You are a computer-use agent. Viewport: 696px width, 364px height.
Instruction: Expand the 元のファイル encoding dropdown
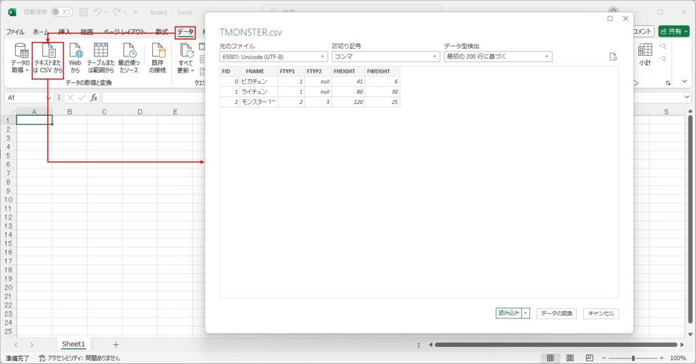(x=273, y=56)
